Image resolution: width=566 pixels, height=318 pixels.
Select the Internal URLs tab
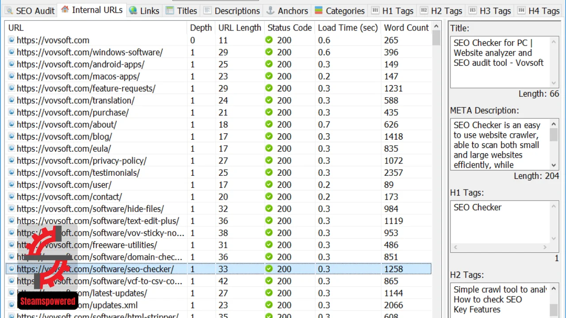pyautogui.click(x=92, y=10)
